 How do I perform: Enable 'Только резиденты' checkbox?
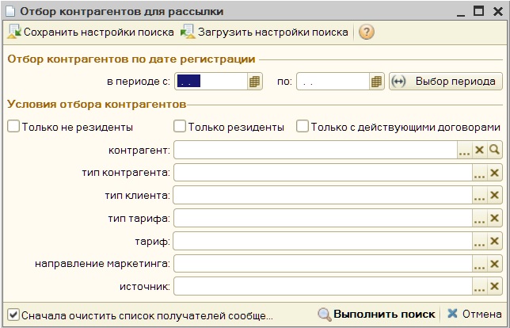[x=180, y=126]
